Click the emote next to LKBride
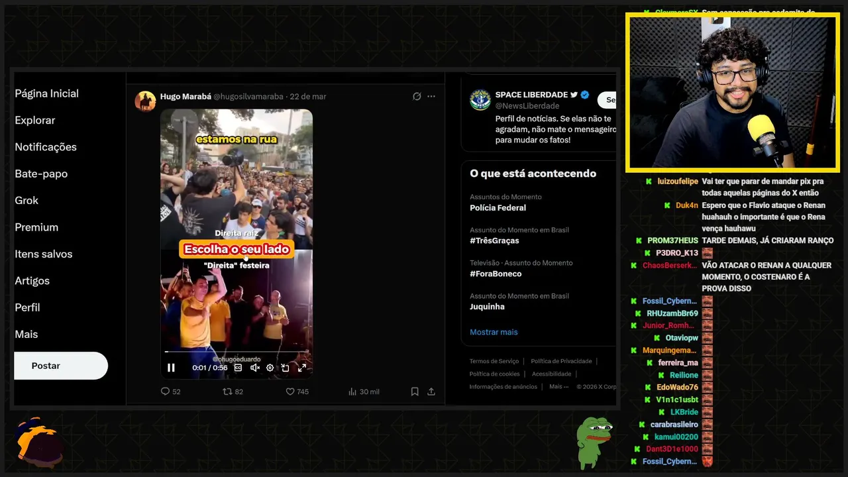 [707, 412]
